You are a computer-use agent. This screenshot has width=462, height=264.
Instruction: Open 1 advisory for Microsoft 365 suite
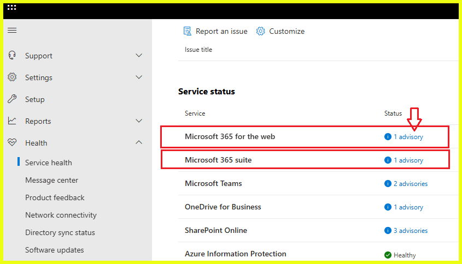coord(408,160)
